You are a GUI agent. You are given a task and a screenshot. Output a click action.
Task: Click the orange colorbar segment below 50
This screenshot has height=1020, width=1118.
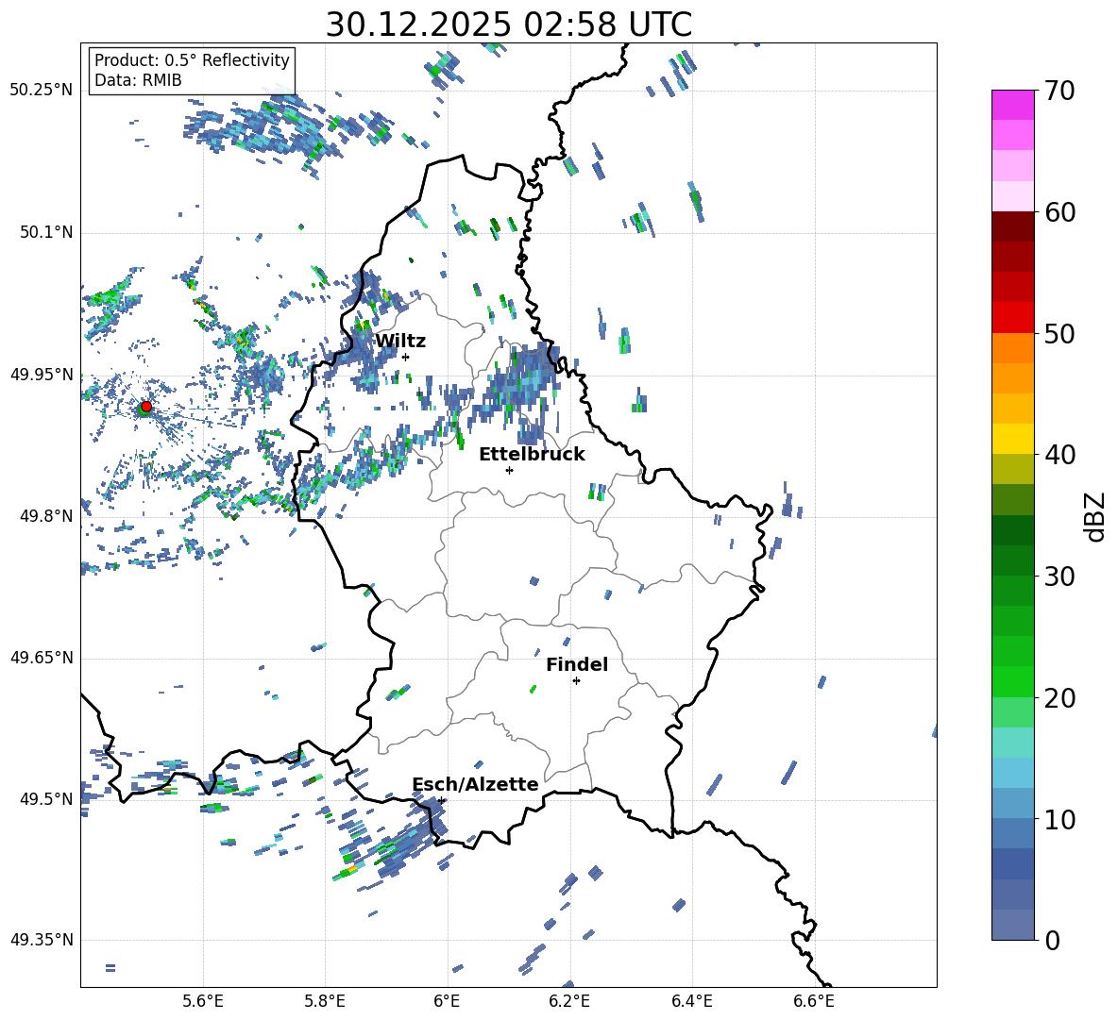coord(1012,348)
